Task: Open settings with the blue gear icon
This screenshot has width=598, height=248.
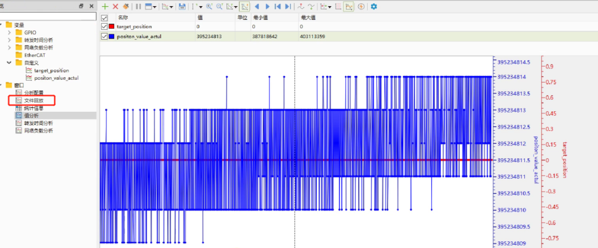Action: pyautogui.click(x=374, y=7)
